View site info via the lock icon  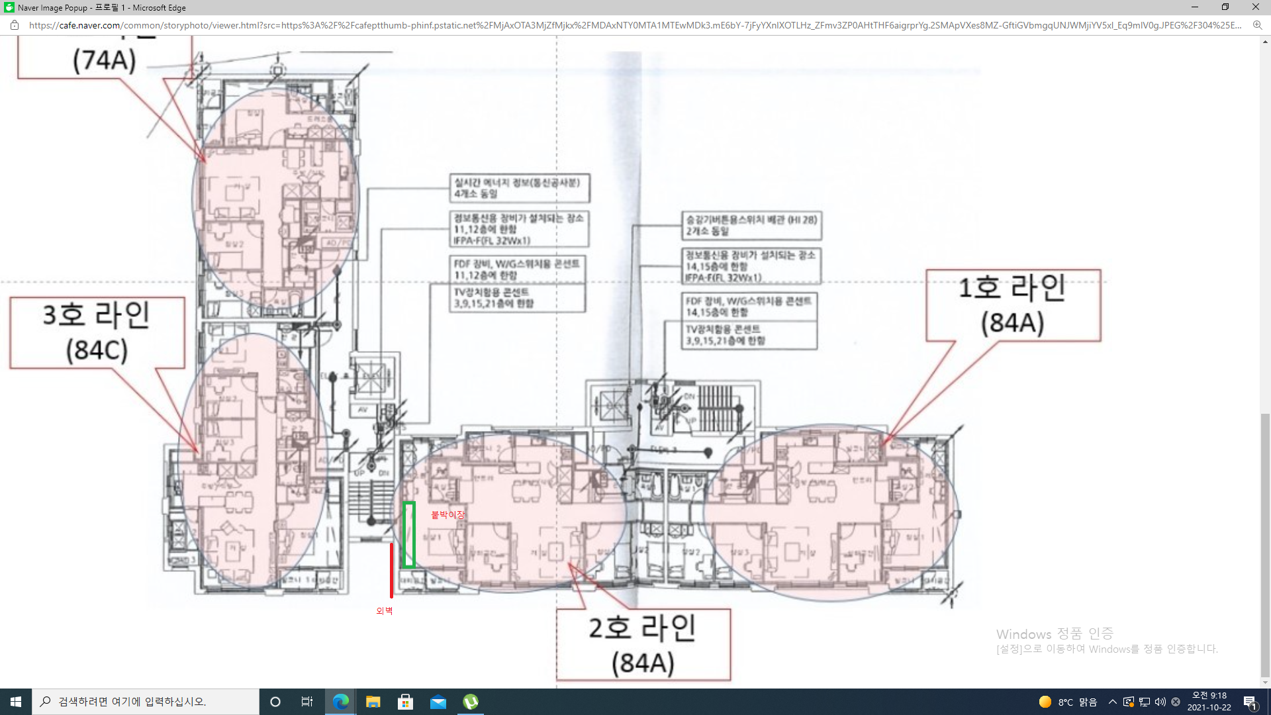click(x=15, y=25)
